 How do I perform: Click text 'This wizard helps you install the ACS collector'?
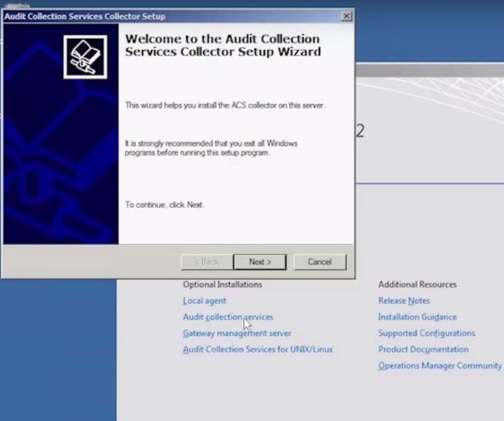(x=224, y=105)
